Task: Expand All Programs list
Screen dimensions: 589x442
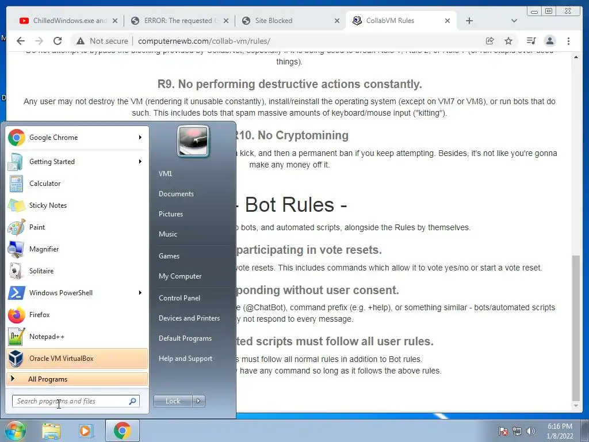Action: [x=77, y=379]
